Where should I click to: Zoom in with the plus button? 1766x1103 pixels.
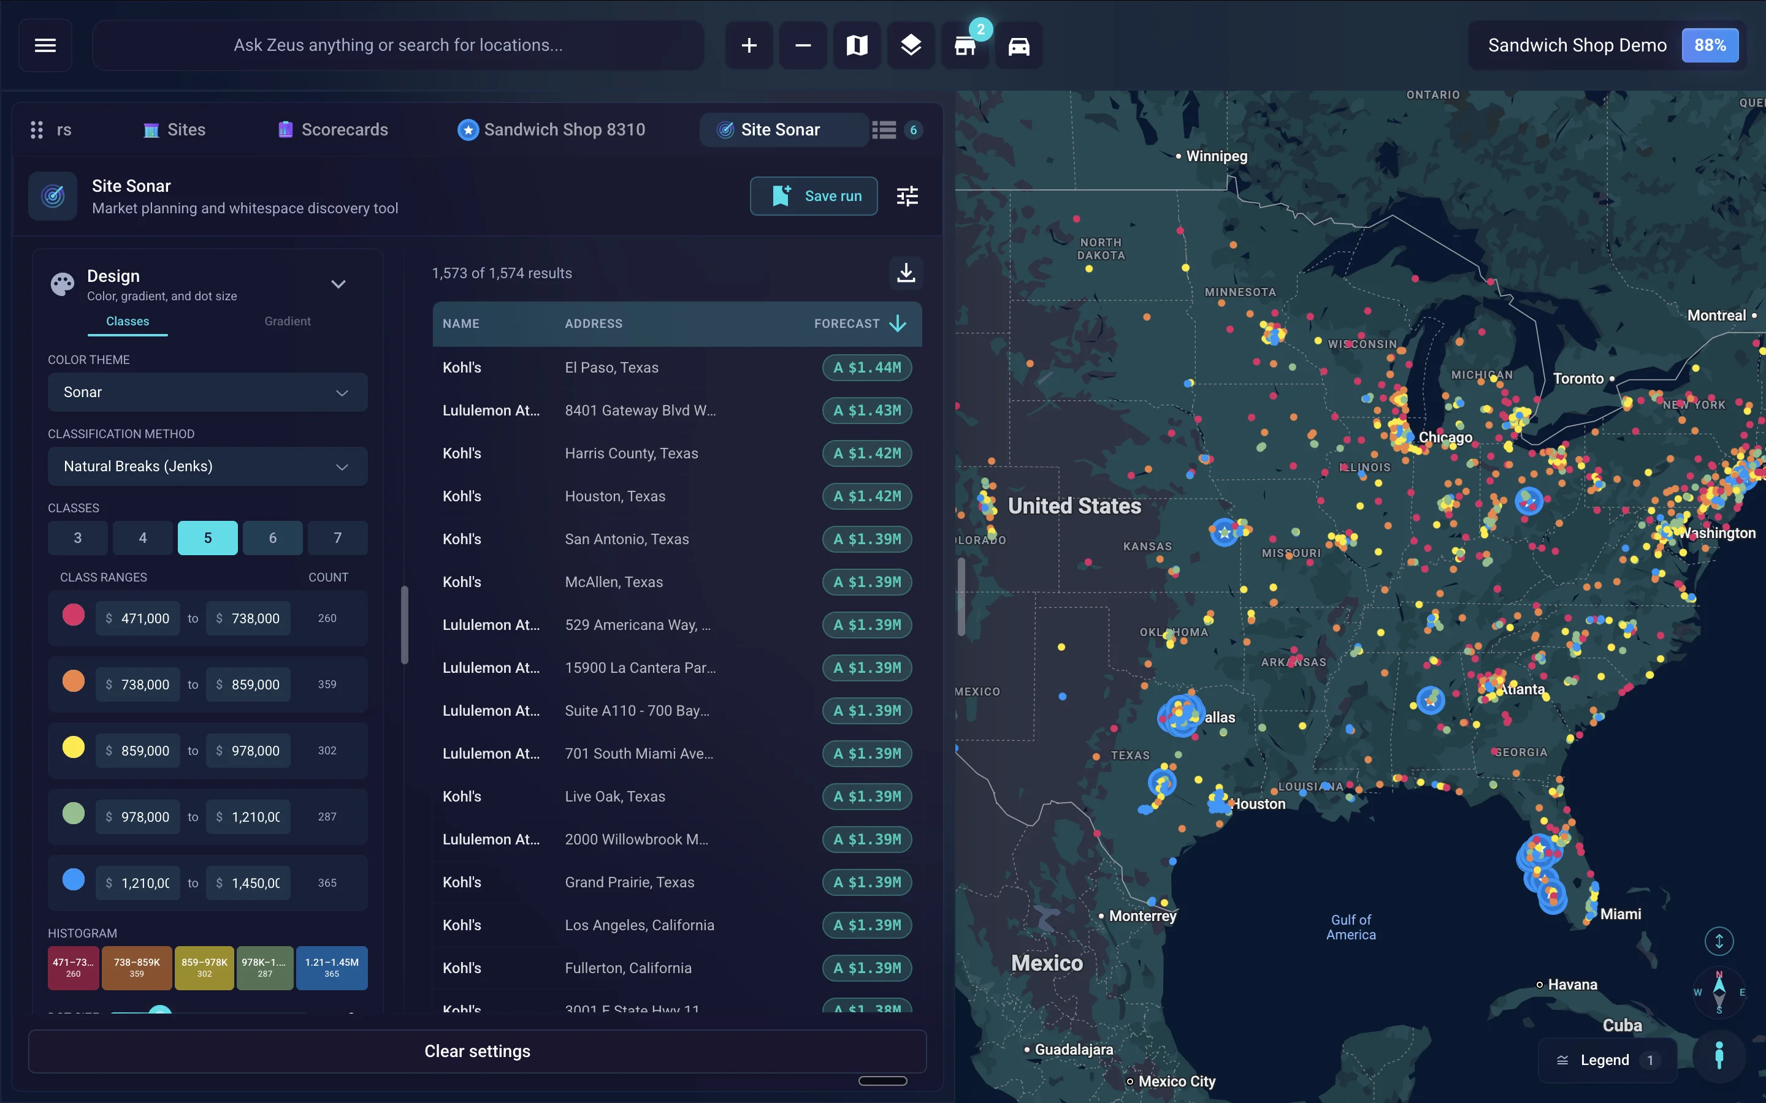(749, 45)
